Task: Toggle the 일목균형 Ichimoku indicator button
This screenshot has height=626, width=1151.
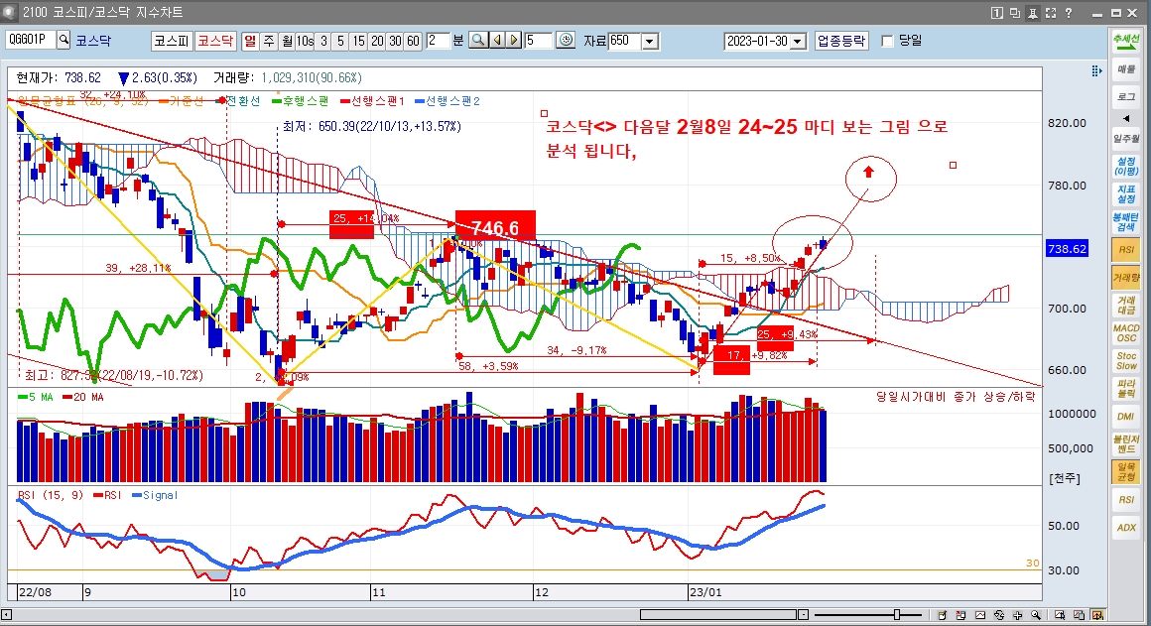Action: pos(1126,472)
